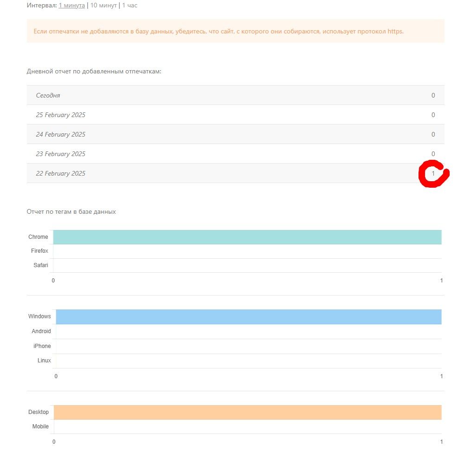464x453 pixels.
Task: Select the 1 минута interval link
Action: tap(71, 6)
